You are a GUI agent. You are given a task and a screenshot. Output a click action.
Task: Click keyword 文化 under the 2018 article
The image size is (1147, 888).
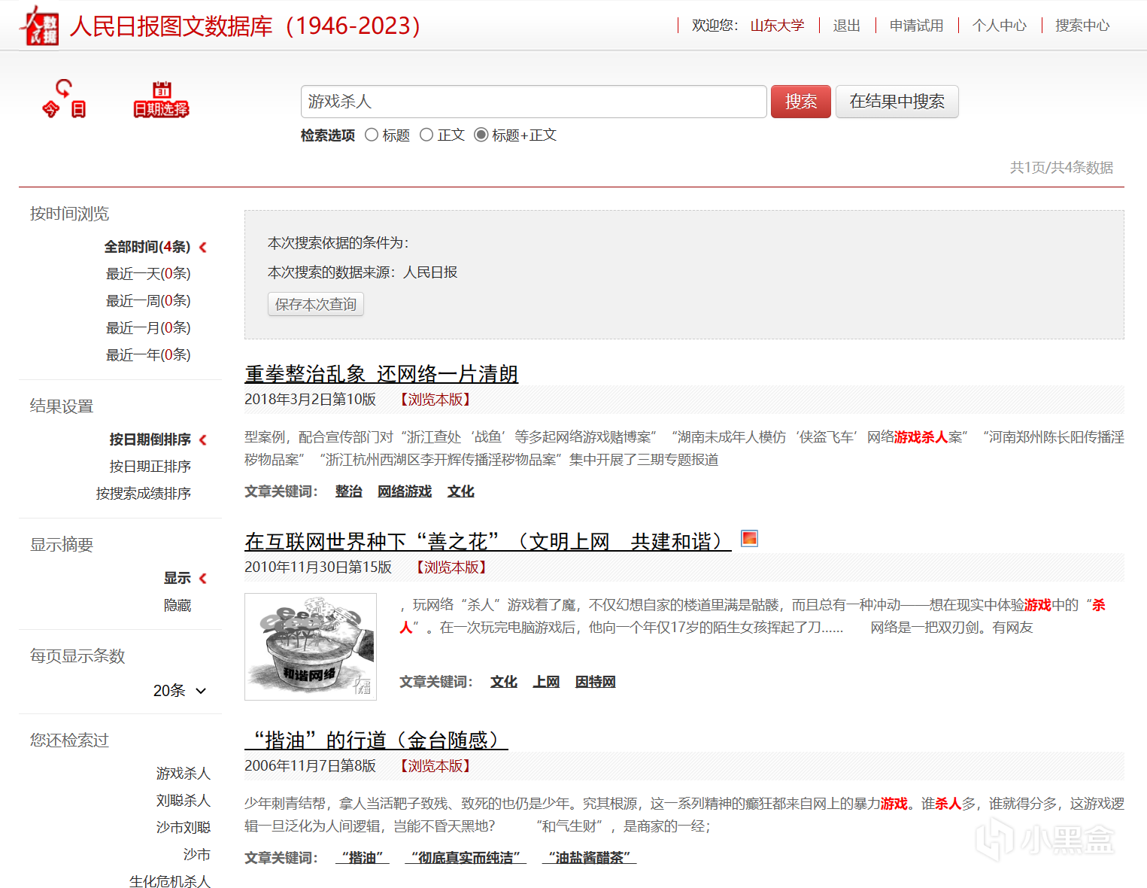461,491
